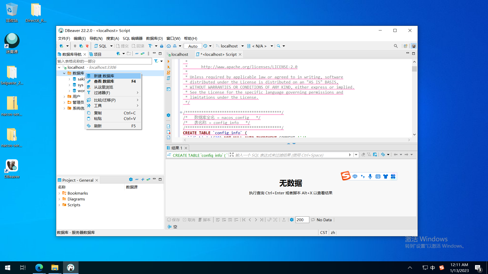
Task: Click link-with-editor arrows in database navigator
Action: [143, 54]
